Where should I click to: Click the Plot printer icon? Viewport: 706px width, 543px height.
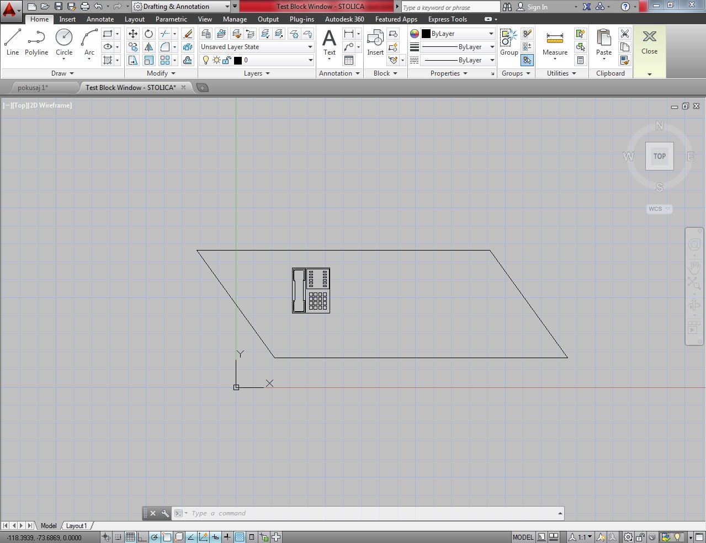(x=85, y=7)
